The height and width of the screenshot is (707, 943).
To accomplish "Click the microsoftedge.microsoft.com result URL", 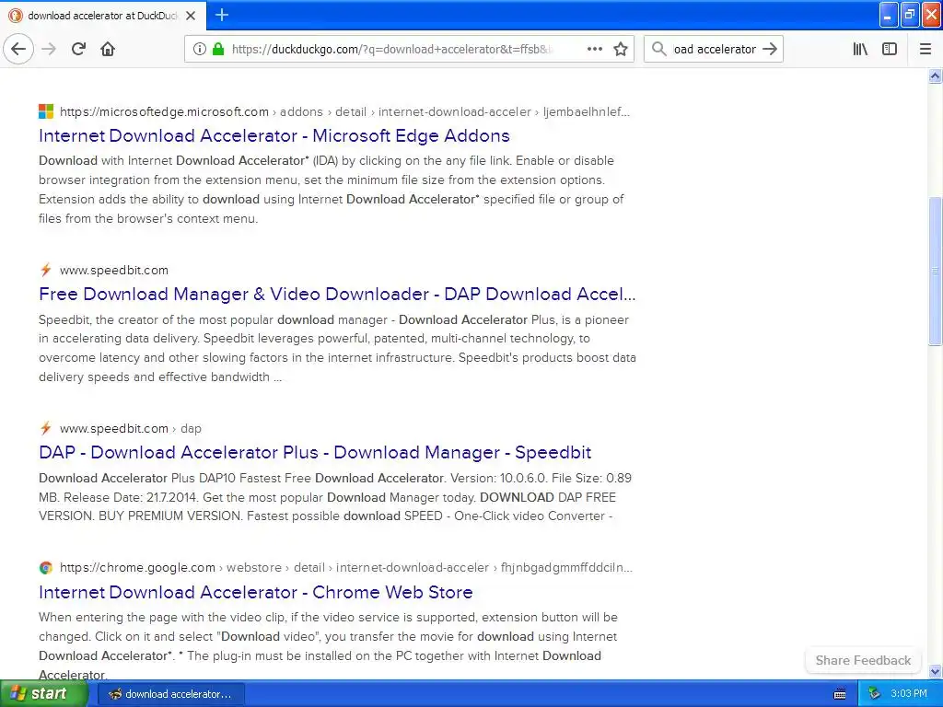I will click(x=344, y=111).
